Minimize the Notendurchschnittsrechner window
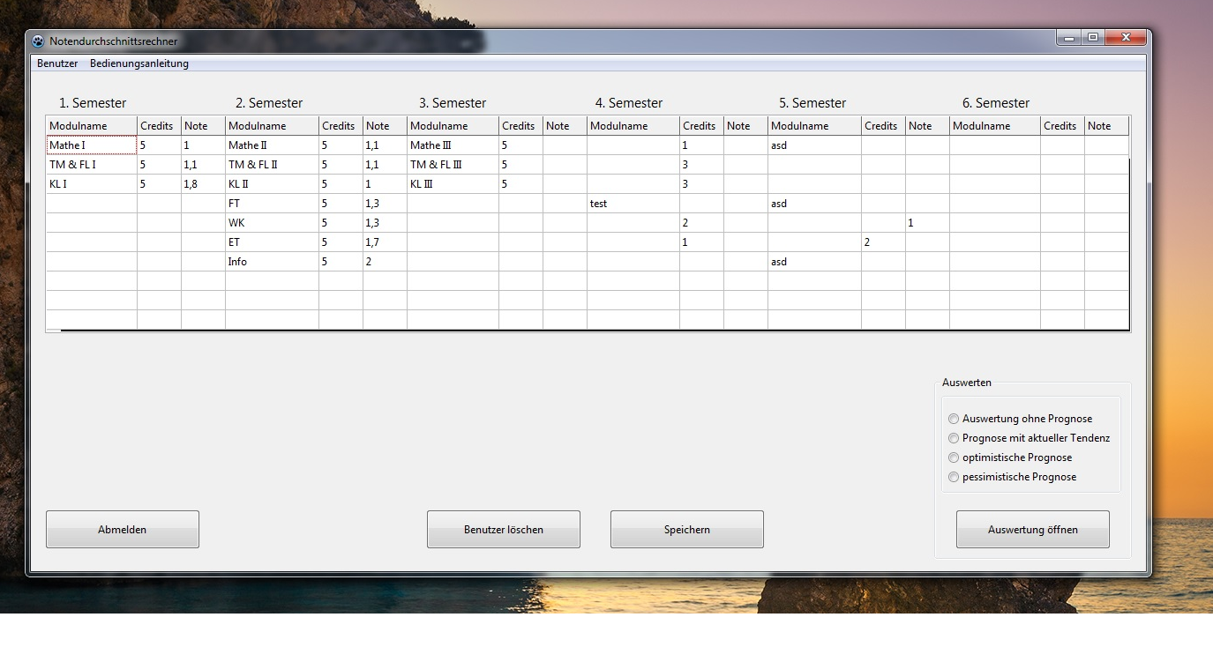Viewport: 1213px width, 647px height. pyautogui.click(x=1069, y=38)
